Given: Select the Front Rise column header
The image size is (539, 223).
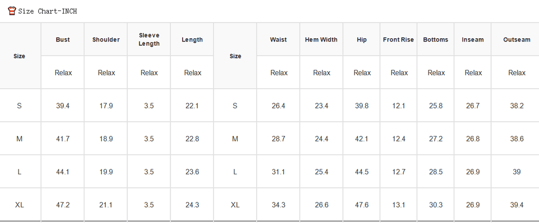Looking at the screenshot, I should coord(398,40).
